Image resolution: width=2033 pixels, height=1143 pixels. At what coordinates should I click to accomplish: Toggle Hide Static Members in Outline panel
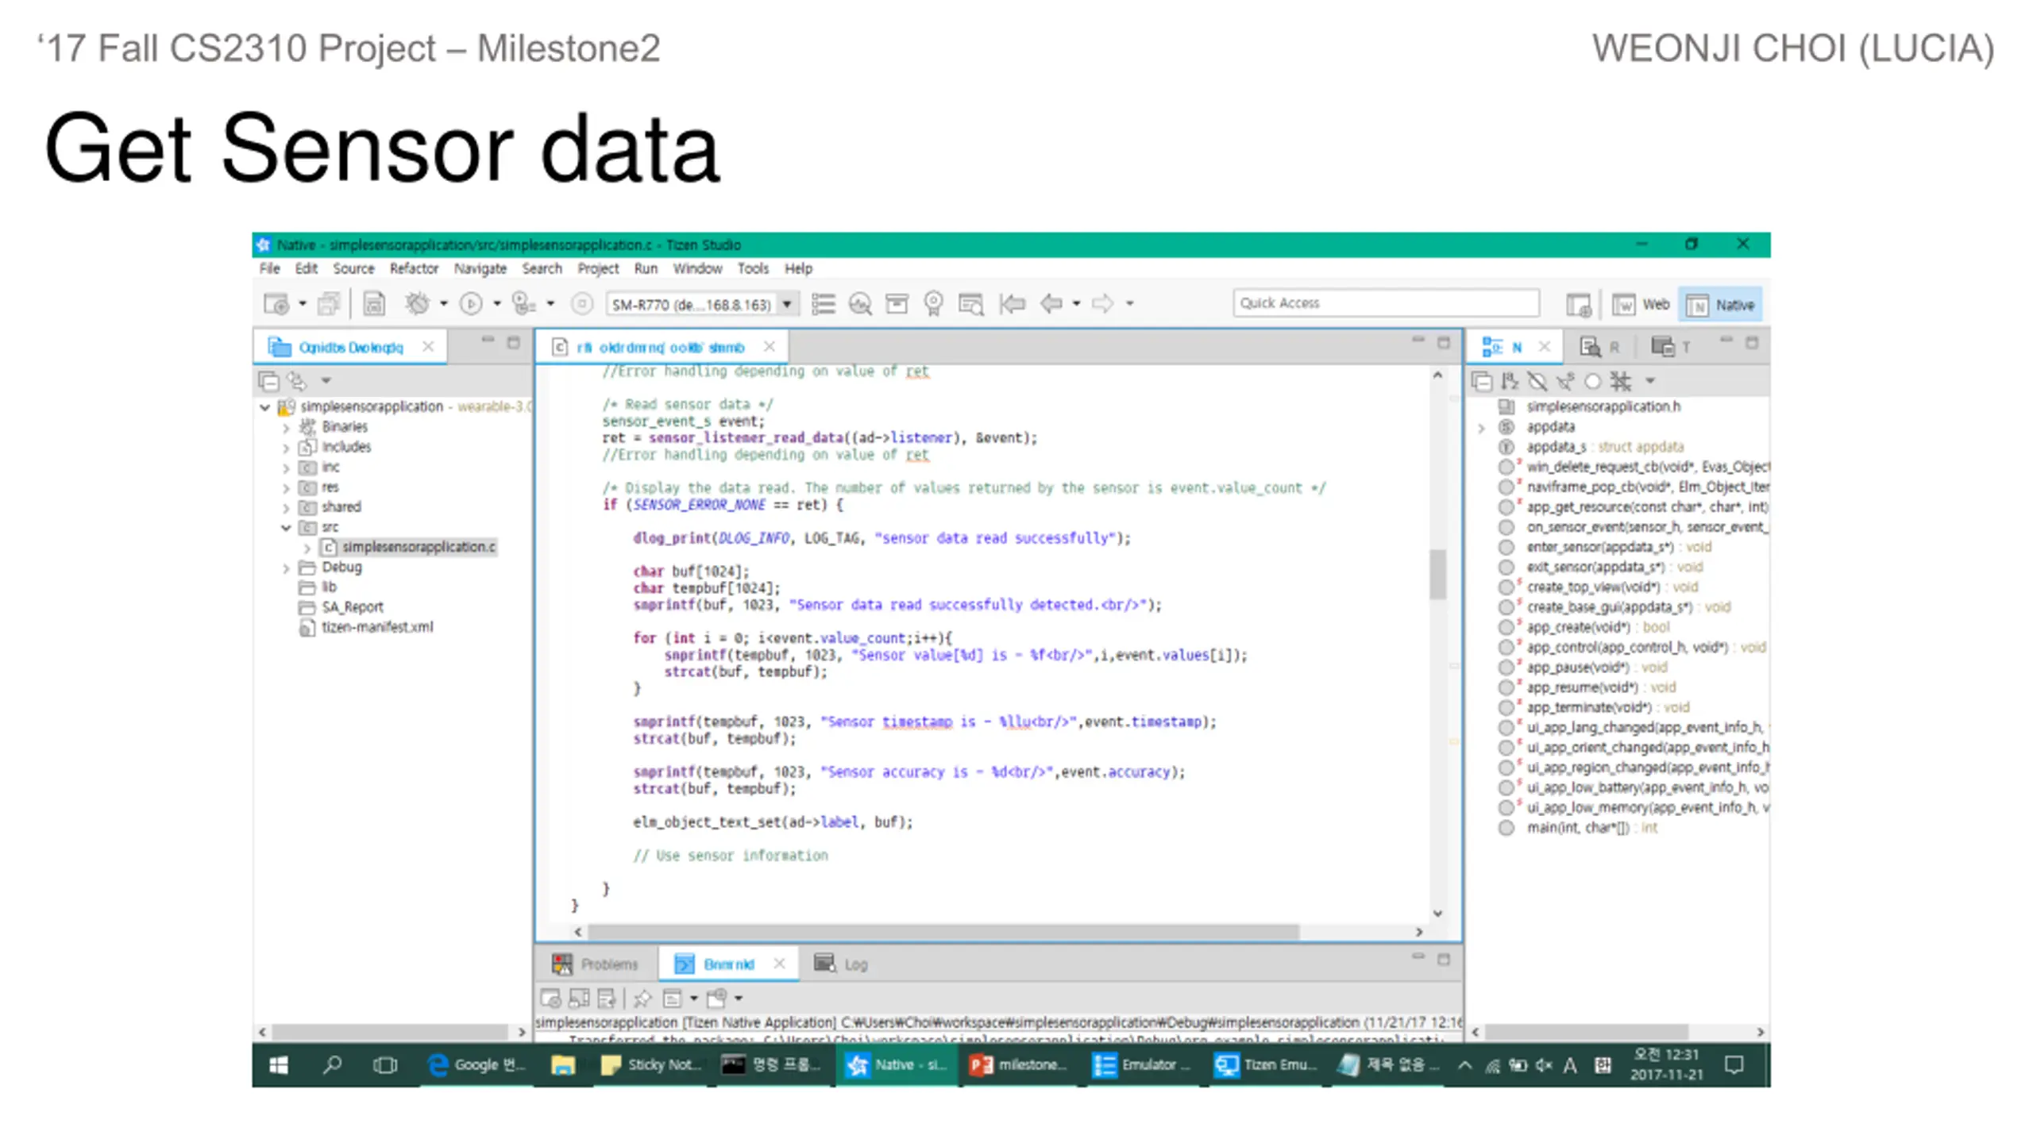pos(1565,382)
